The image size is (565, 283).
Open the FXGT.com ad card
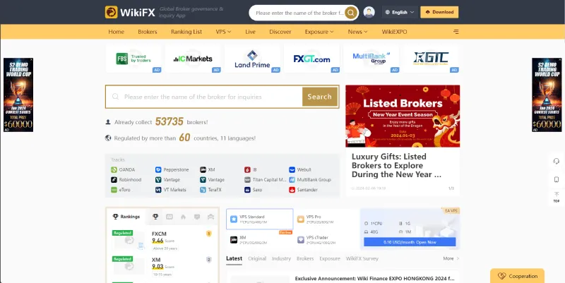point(311,59)
